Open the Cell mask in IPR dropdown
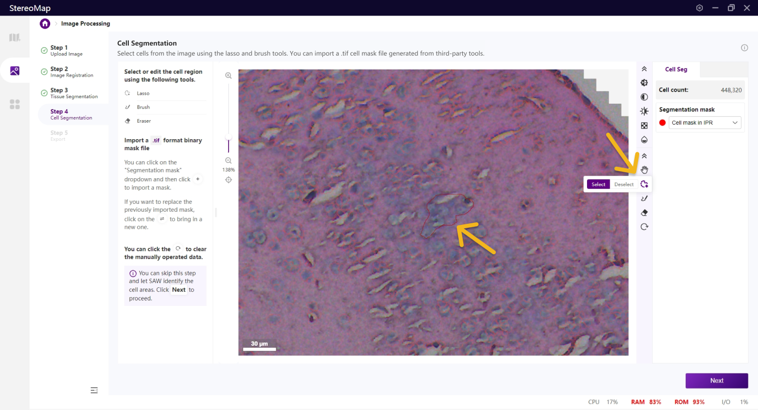The height and width of the screenshot is (410, 758). [x=705, y=123]
